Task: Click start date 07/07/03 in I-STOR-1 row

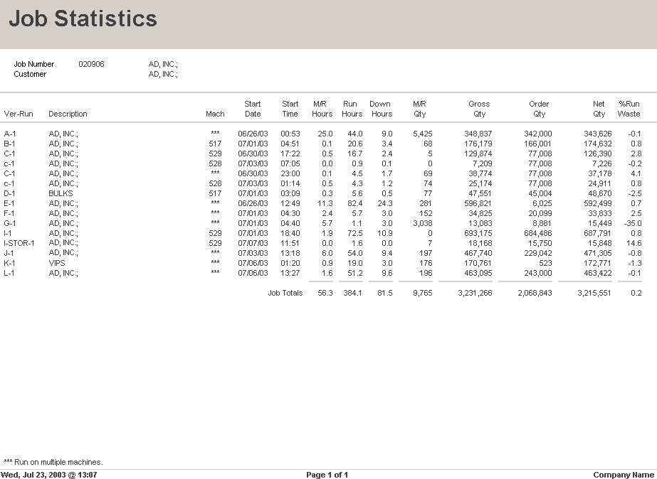Action: click(x=253, y=243)
